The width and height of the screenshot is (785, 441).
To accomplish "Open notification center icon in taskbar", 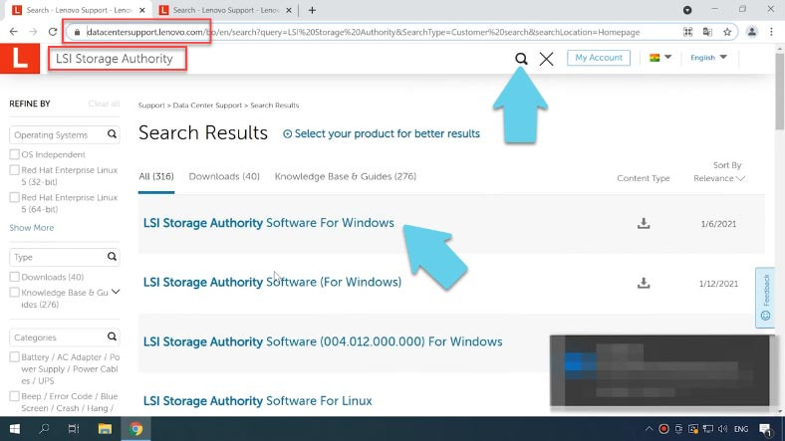I will [765, 429].
